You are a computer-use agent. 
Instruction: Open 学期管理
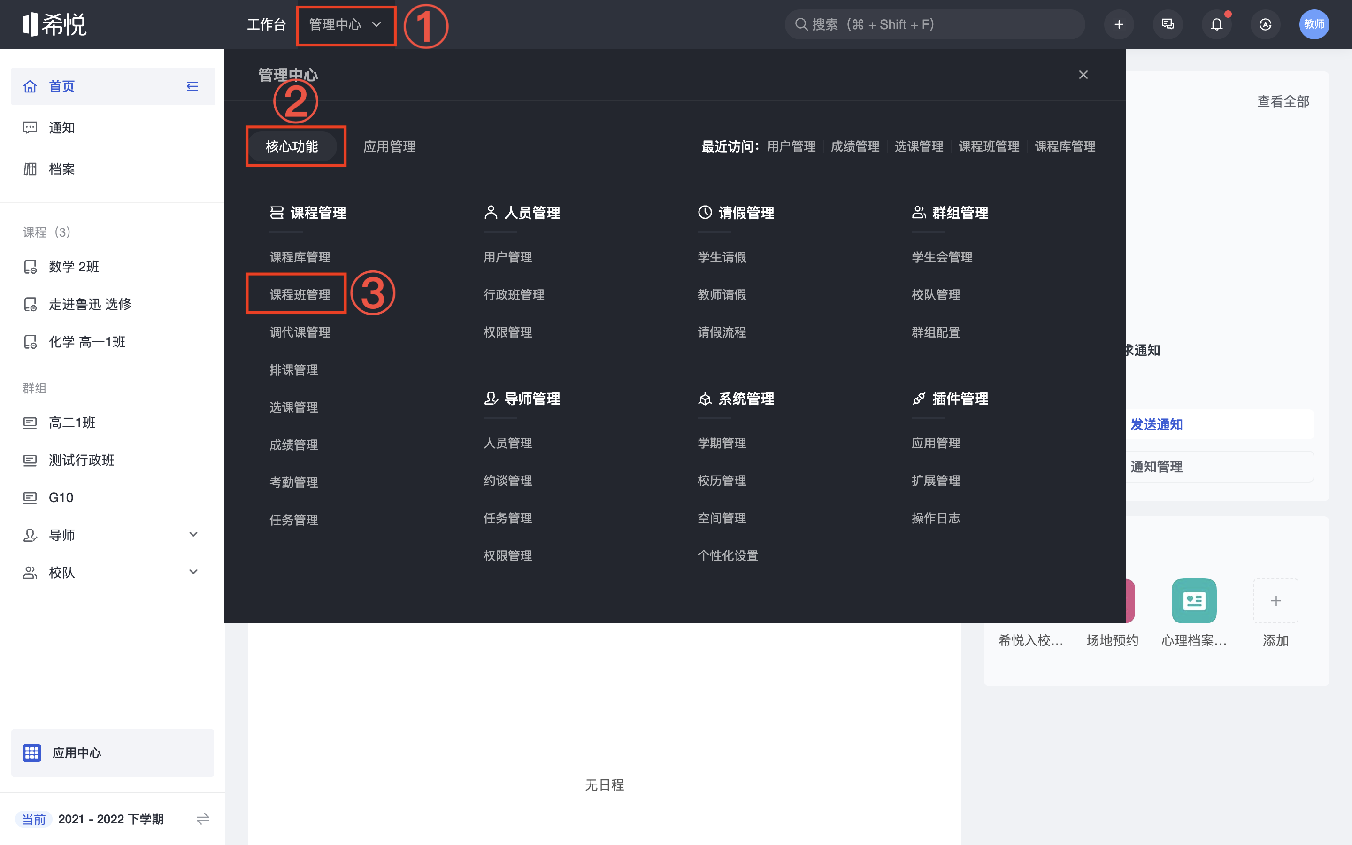pyautogui.click(x=722, y=443)
